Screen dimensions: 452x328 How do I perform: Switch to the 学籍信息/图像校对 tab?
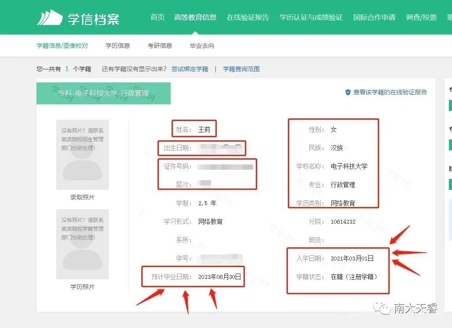coord(62,46)
